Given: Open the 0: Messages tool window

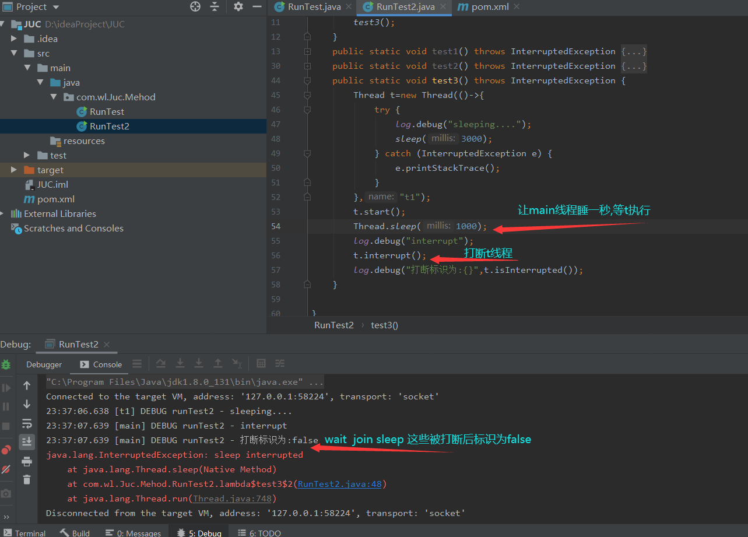Looking at the screenshot, I should coord(133,533).
